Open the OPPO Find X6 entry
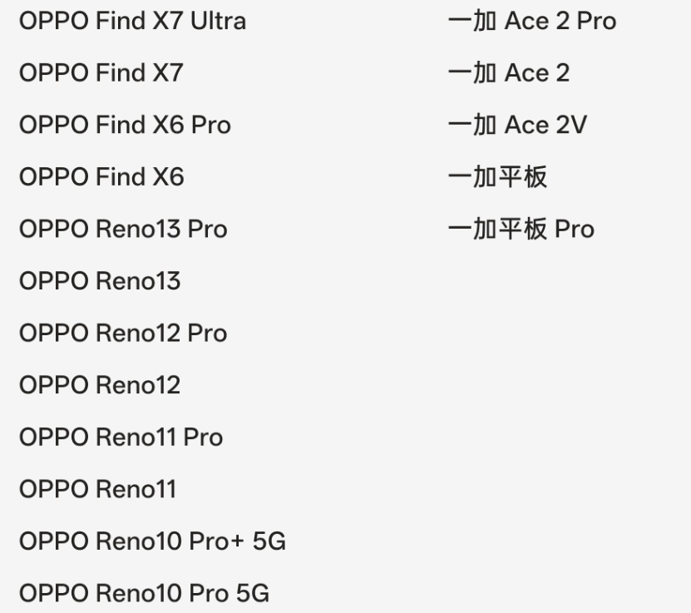 click(x=101, y=177)
